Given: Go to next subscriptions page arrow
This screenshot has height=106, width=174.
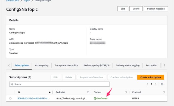Looking at the screenshot, I should tap(156, 84).
